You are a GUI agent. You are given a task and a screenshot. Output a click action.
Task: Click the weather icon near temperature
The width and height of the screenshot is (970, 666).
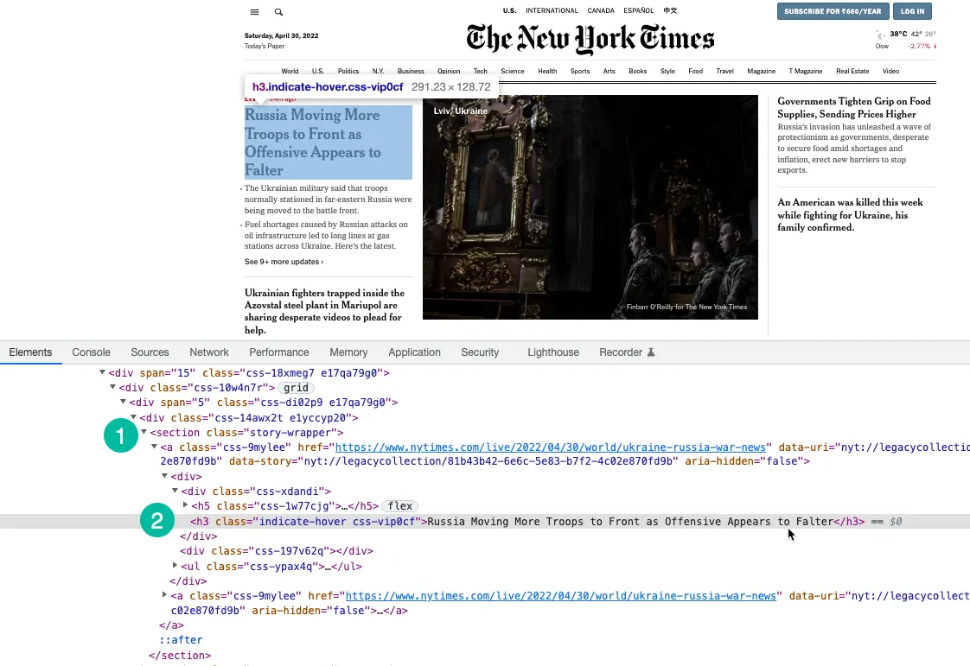click(880, 35)
